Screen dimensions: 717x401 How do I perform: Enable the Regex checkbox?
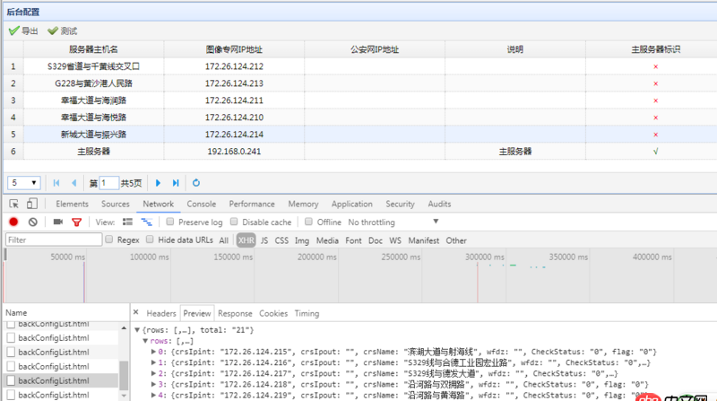pos(109,239)
